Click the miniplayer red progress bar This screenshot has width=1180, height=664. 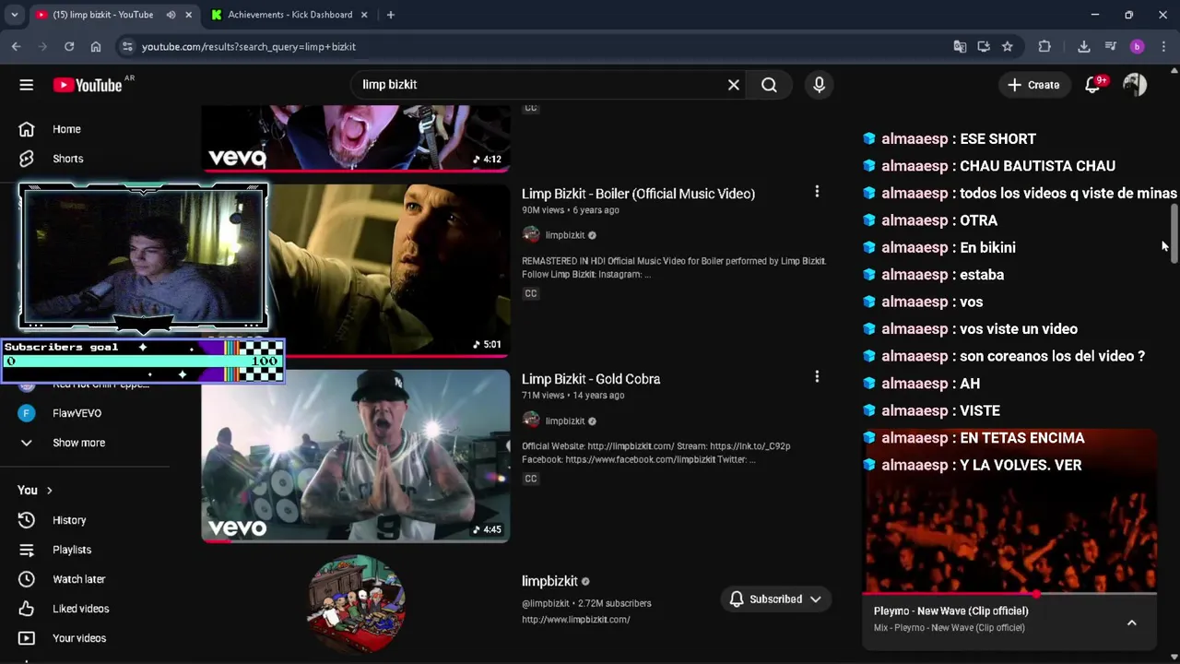click(1009, 594)
